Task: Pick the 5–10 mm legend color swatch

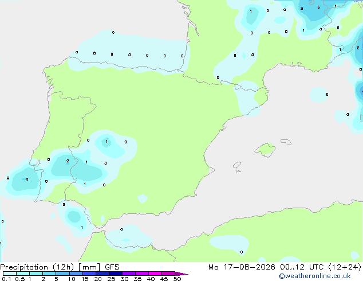Action: tap(62, 274)
